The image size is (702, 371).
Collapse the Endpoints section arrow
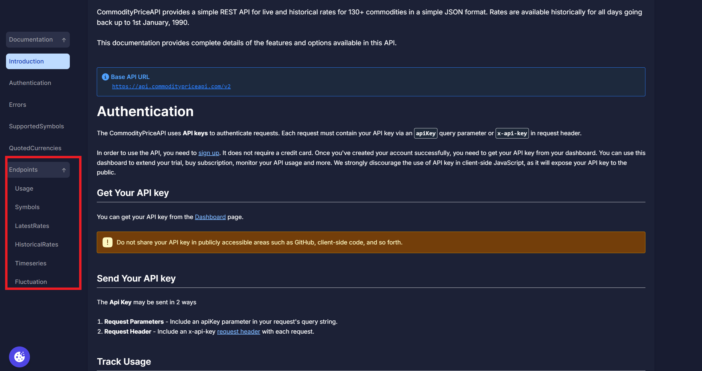tap(64, 170)
